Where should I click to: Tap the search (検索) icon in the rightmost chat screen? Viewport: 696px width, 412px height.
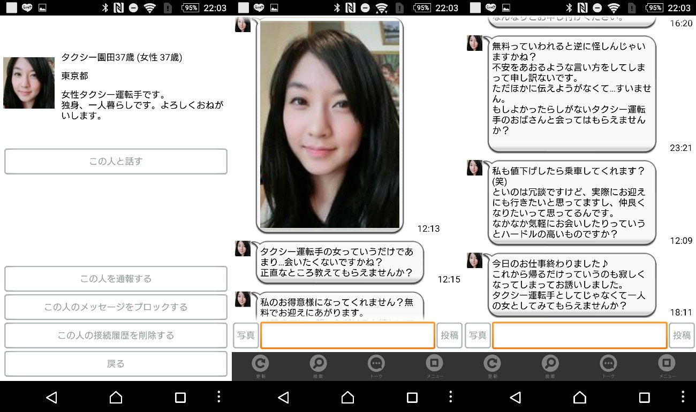click(x=550, y=364)
